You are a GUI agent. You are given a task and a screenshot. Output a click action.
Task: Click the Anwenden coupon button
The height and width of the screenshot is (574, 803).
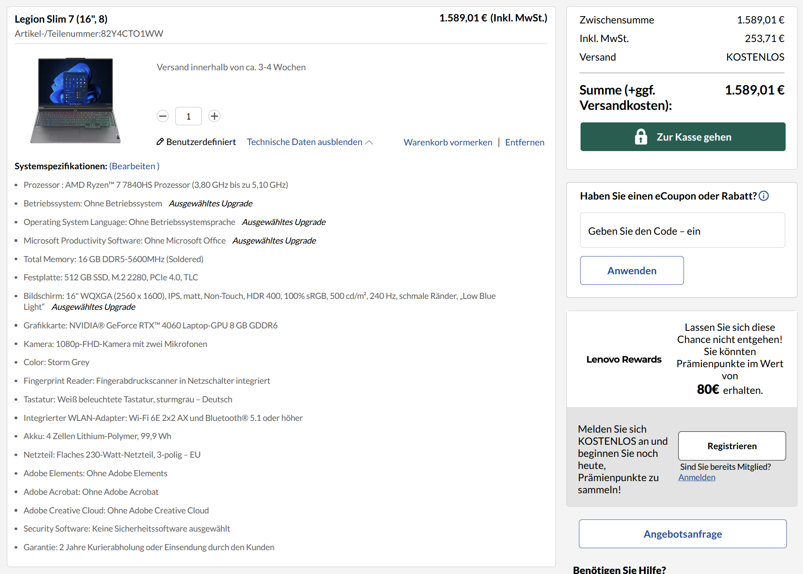click(x=631, y=270)
